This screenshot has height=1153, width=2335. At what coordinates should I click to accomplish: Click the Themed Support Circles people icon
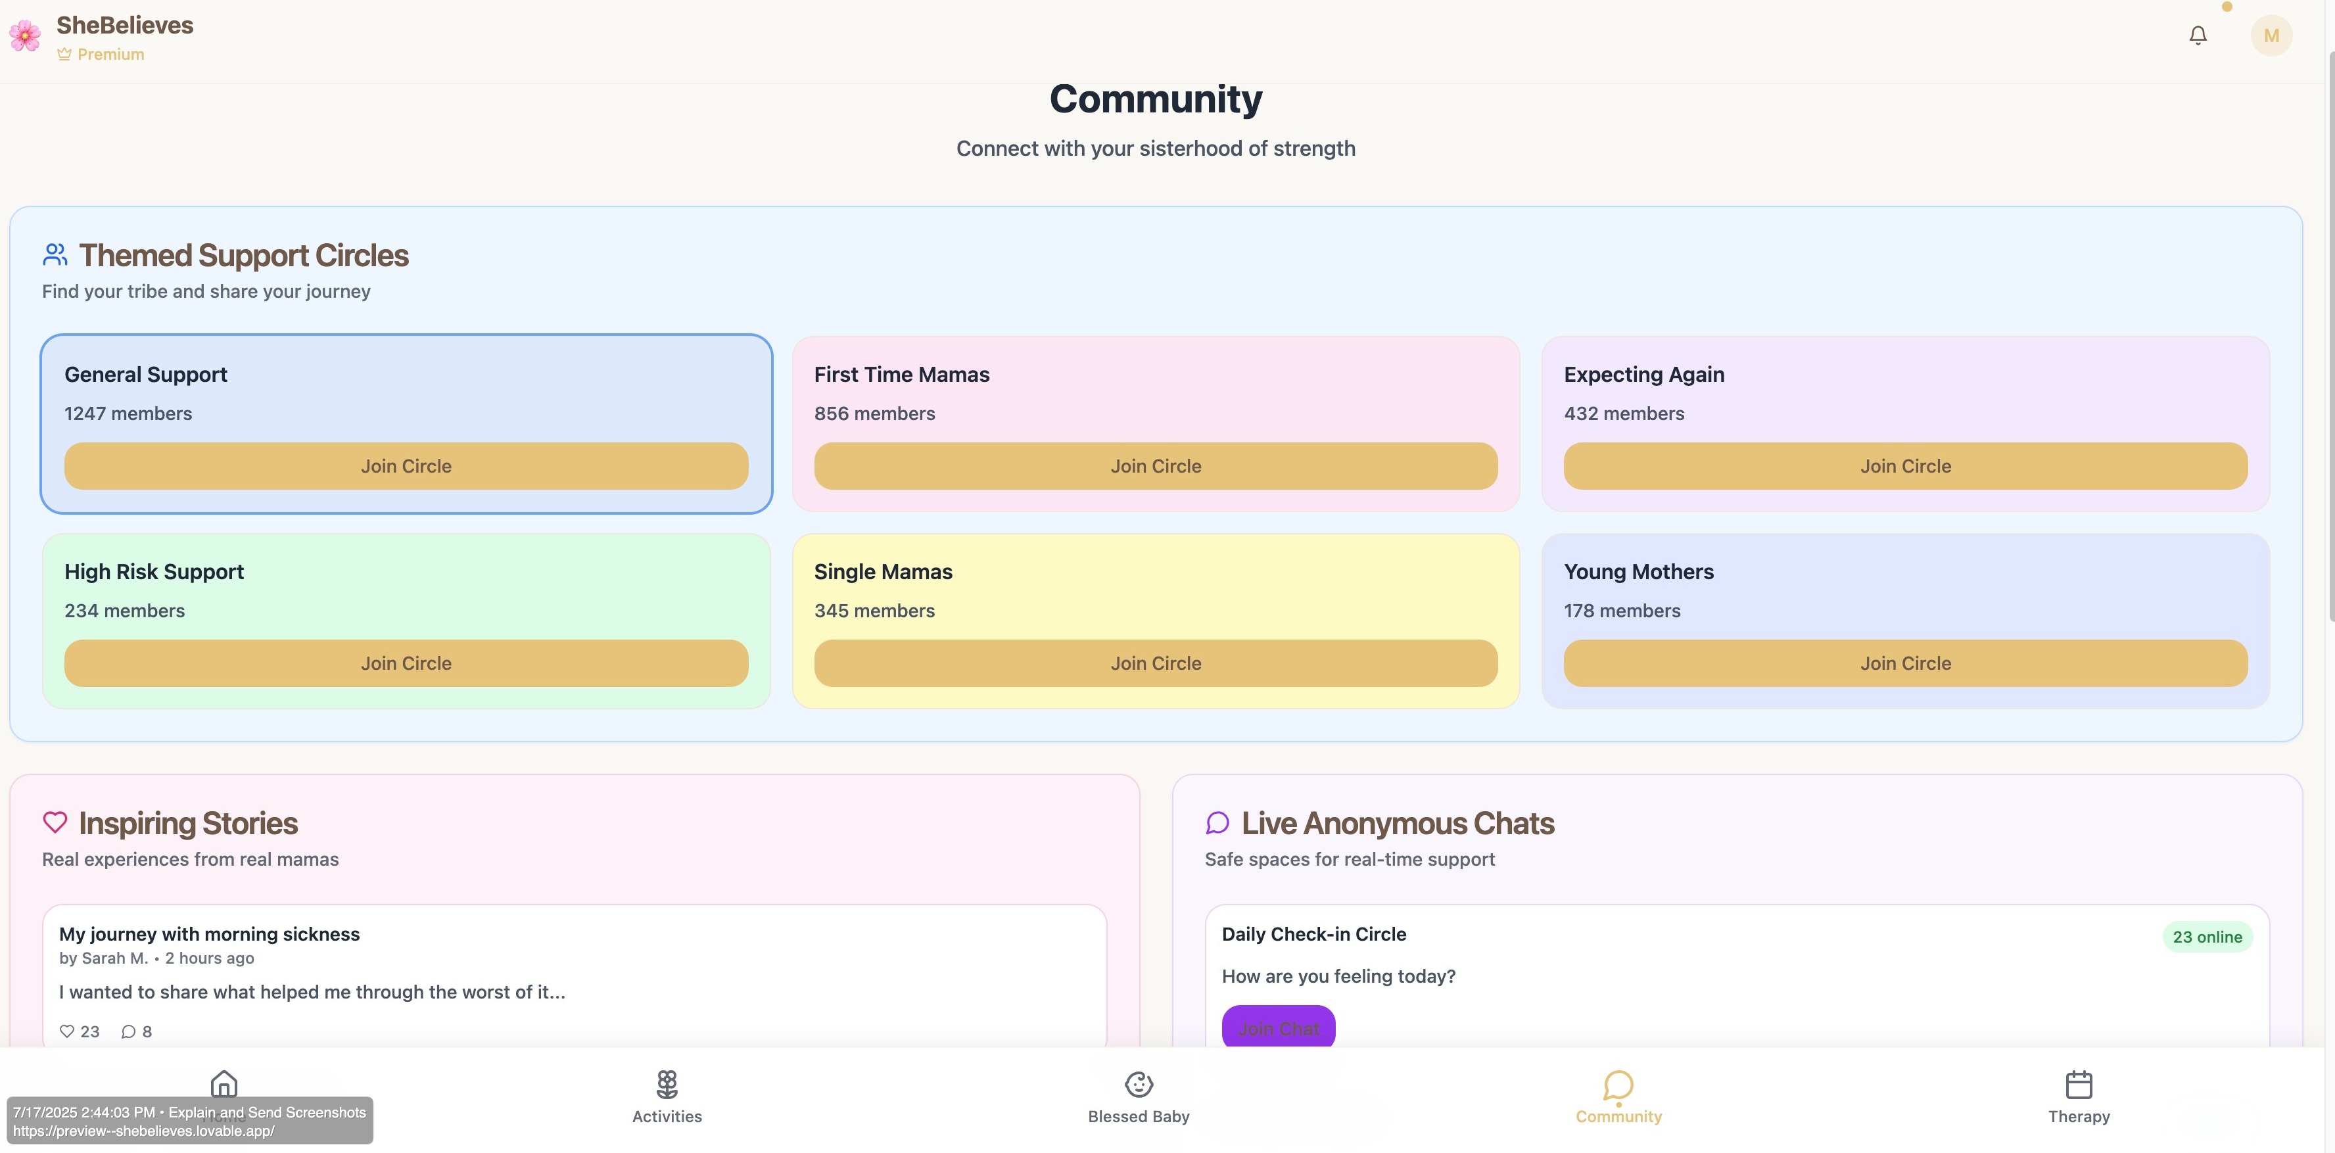coord(55,254)
